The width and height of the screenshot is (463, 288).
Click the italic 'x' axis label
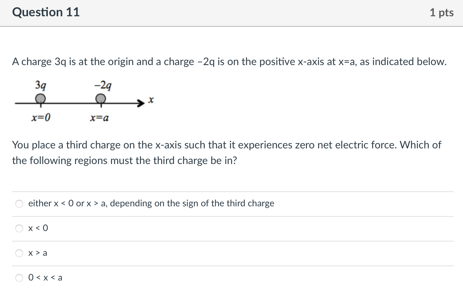(x=151, y=100)
